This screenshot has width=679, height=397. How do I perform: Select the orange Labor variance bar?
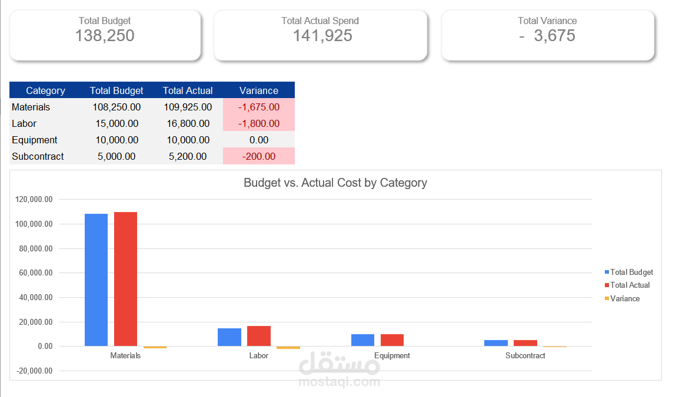(x=288, y=347)
